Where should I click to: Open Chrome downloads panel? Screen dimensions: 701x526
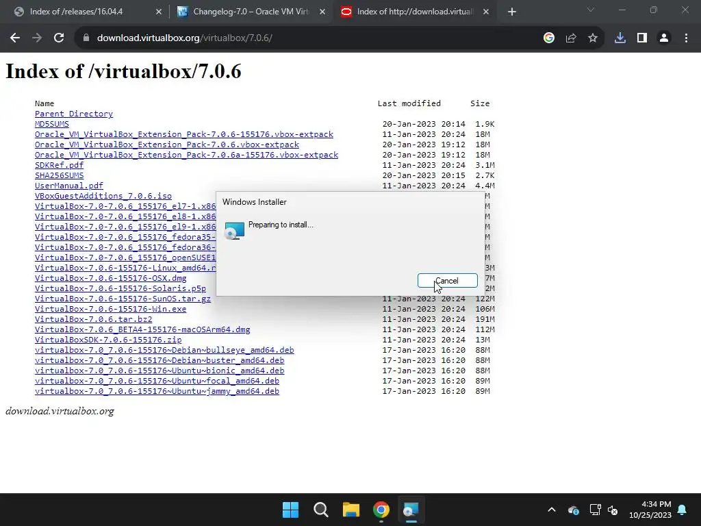pyautogui.click(x=620, y=38)
